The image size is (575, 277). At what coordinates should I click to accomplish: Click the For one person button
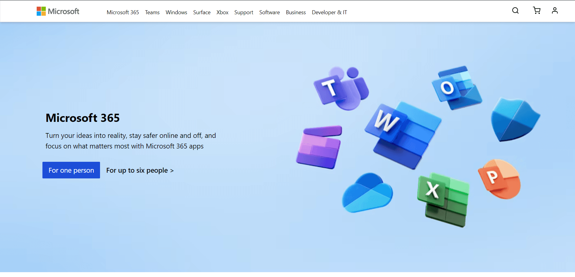(x=71, y=170)
